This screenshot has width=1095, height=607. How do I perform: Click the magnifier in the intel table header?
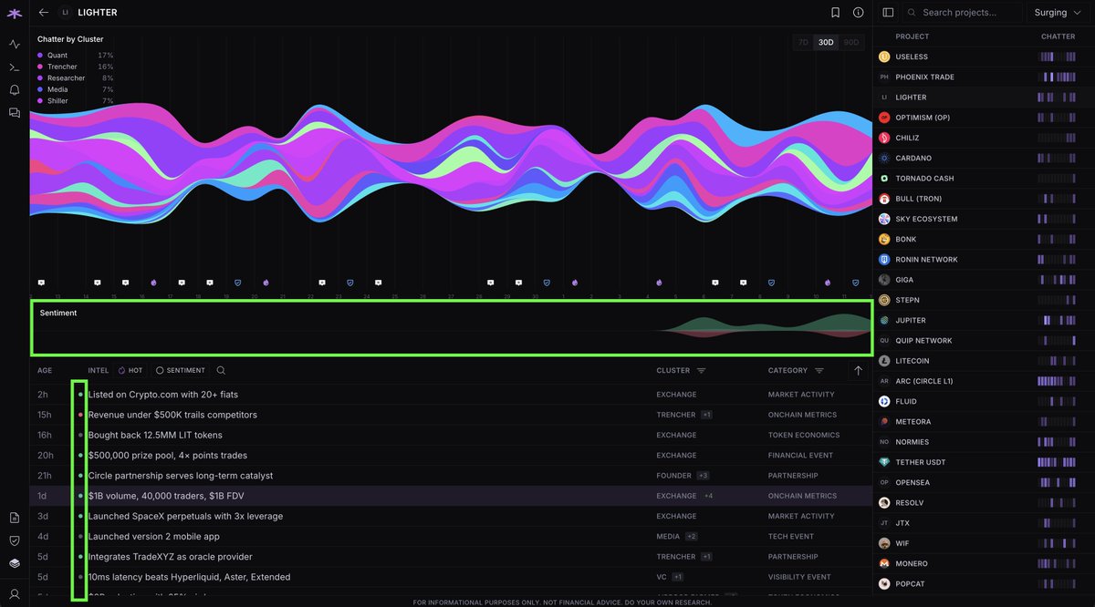(221, 371)
